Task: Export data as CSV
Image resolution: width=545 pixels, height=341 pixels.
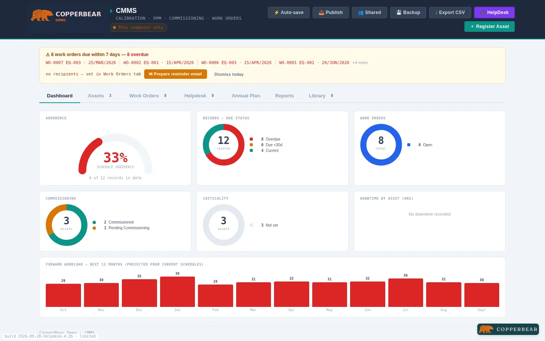Action: tap(450, 13)
